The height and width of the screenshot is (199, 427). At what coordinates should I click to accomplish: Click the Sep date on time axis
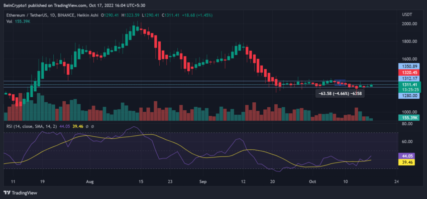tap(203, 181)
